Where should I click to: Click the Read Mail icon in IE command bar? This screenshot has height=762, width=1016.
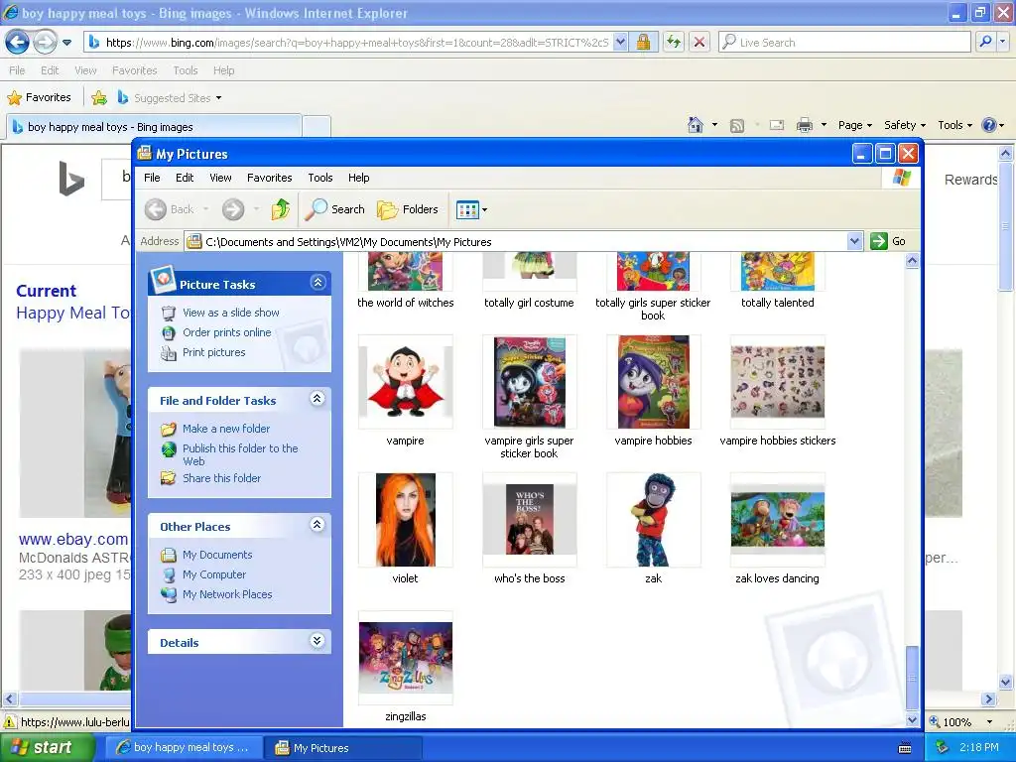[776, 125]
